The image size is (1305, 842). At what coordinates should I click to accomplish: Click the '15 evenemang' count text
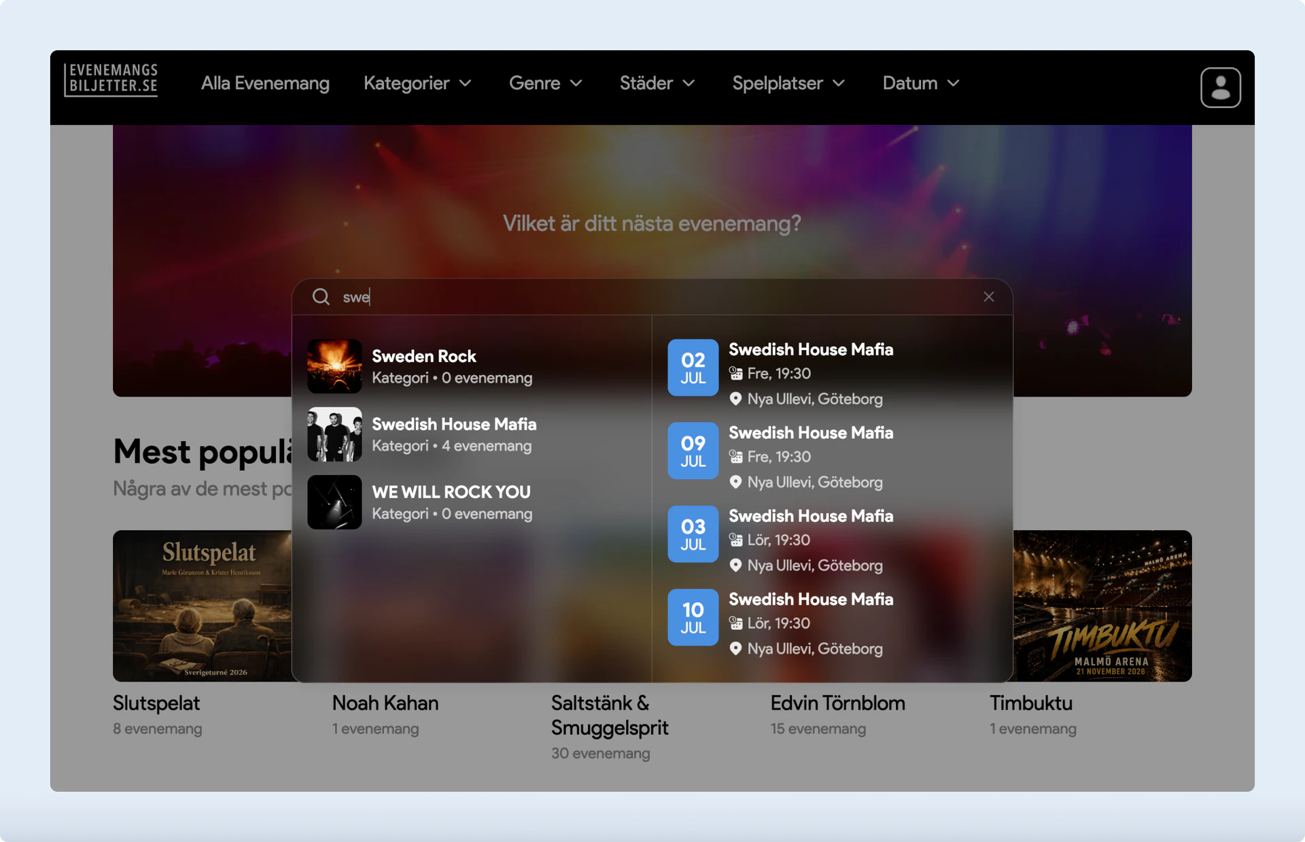tap(818, 729)
